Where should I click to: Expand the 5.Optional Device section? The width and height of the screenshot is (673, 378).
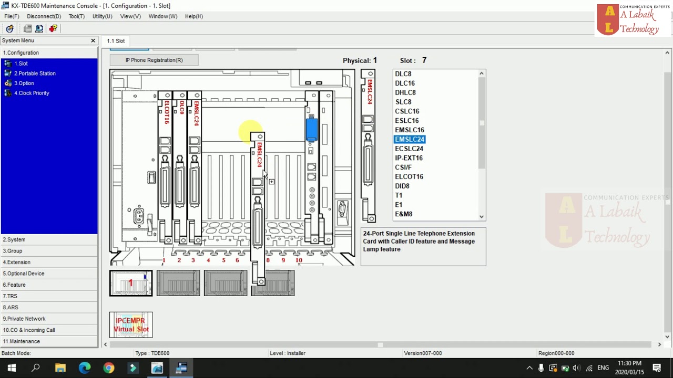pos(49,274)
